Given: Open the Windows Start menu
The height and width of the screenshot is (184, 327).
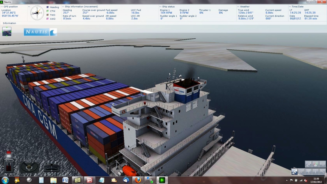Looking at the screenshot, I should tap(5, 180).
